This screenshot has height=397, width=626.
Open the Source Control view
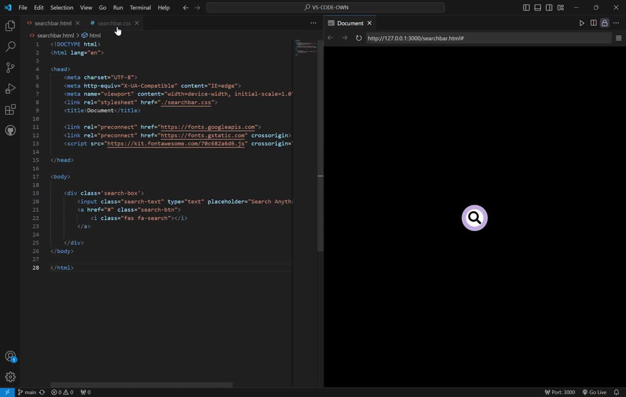coord(10,68)
